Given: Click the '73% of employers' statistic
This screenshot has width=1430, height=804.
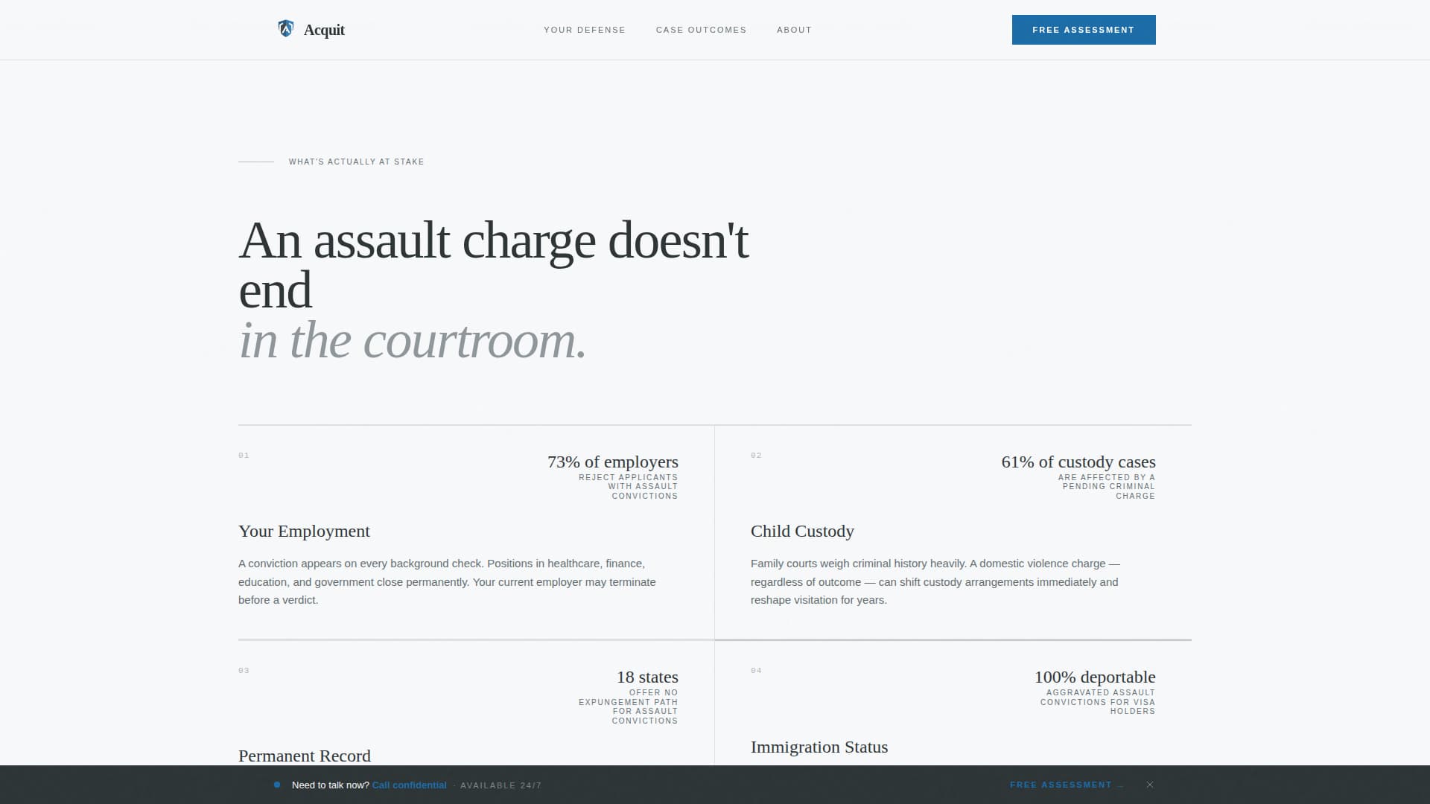Looking at the screenshot, I should click(611, 462).
